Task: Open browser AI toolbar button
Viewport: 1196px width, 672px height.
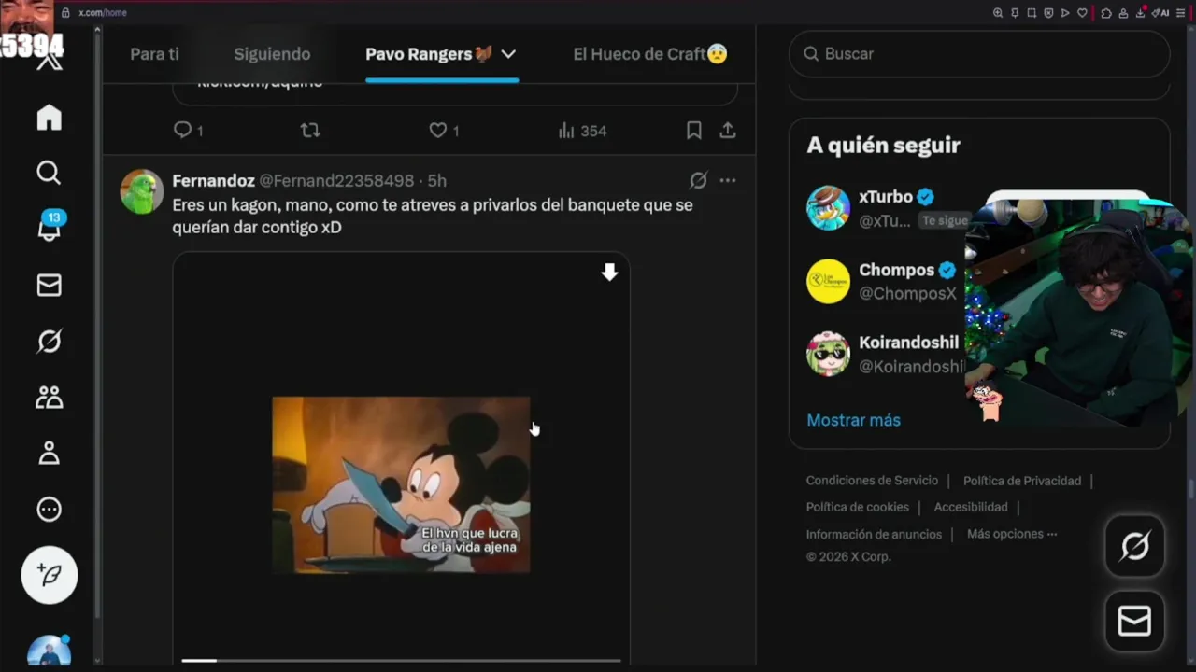Action: pyautogui.click(x=1161, y=13)
